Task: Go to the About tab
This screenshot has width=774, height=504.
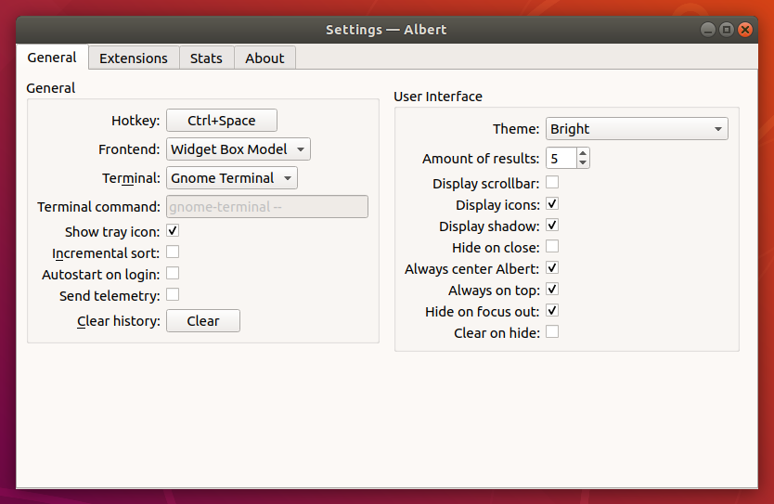Action: 264,58
